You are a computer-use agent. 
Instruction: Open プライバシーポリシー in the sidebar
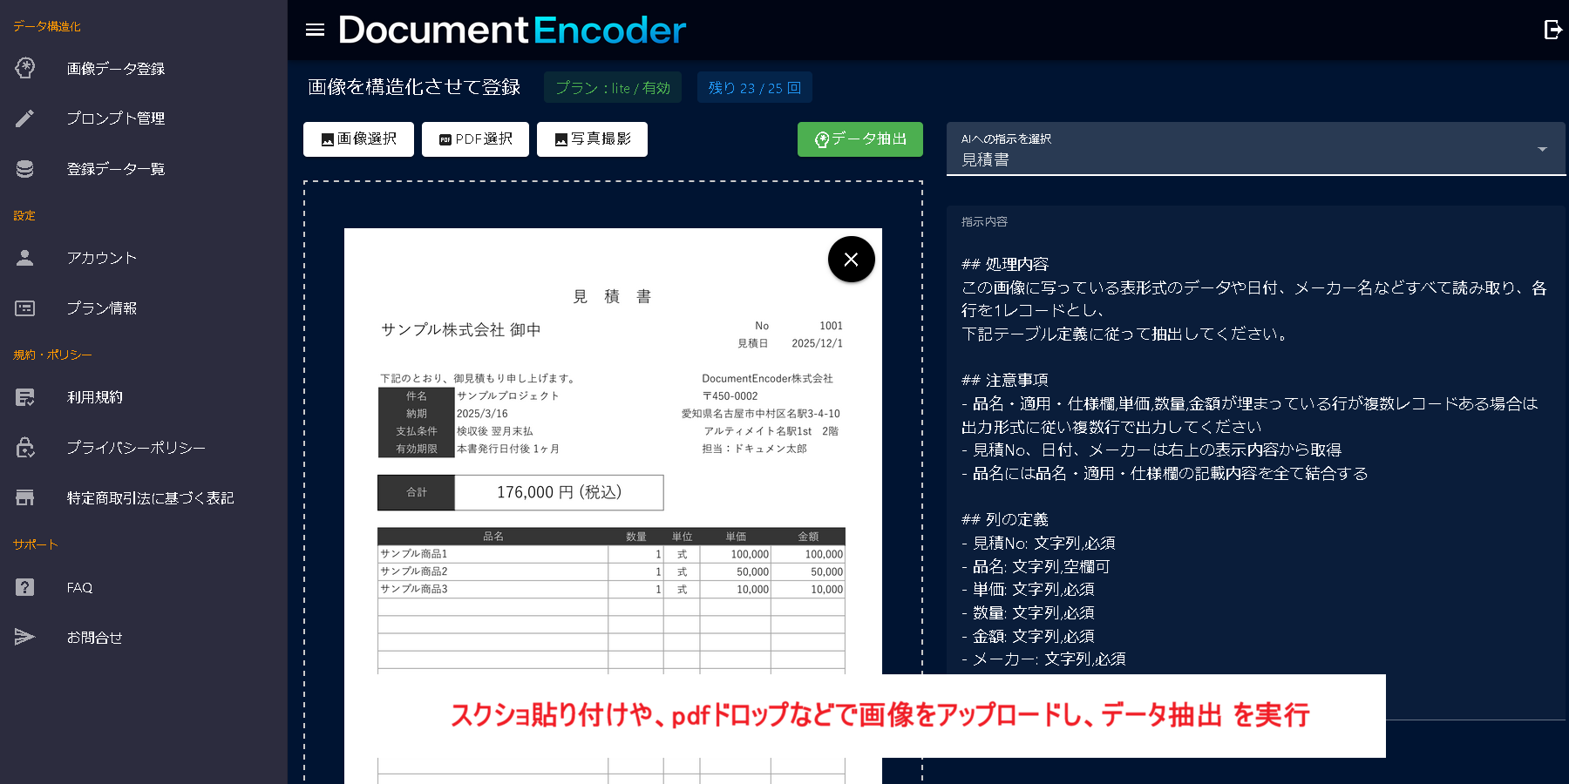[136, 448]
